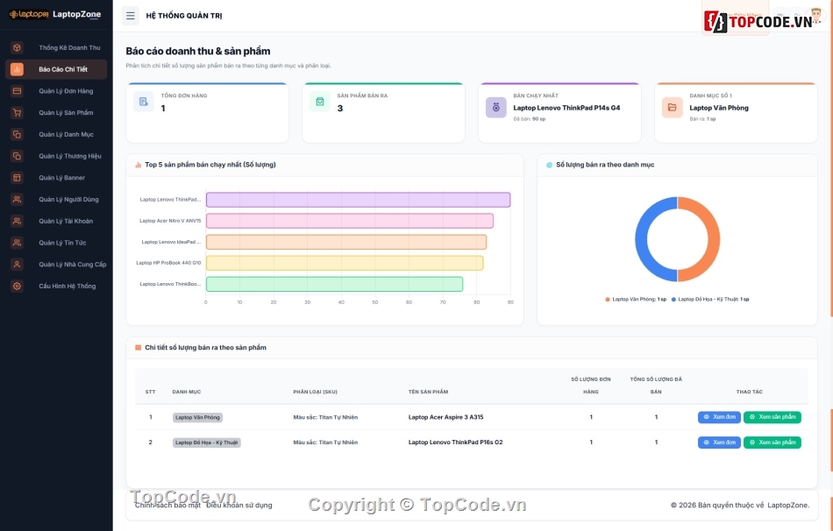Click the Cấu Hình Hệ Thống gear icon

[17, 287]
